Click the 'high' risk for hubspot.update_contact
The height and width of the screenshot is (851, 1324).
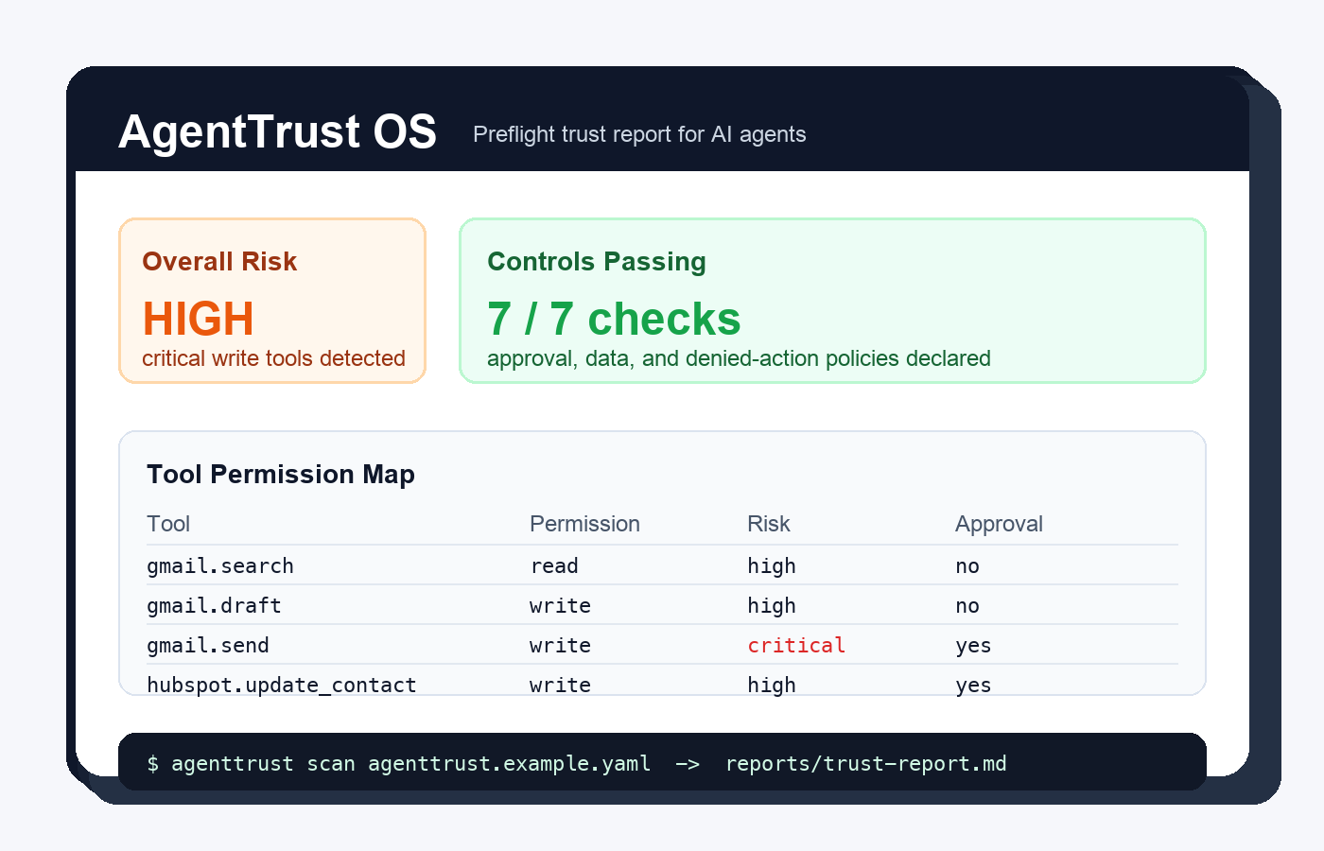click(x=772, y=685)
